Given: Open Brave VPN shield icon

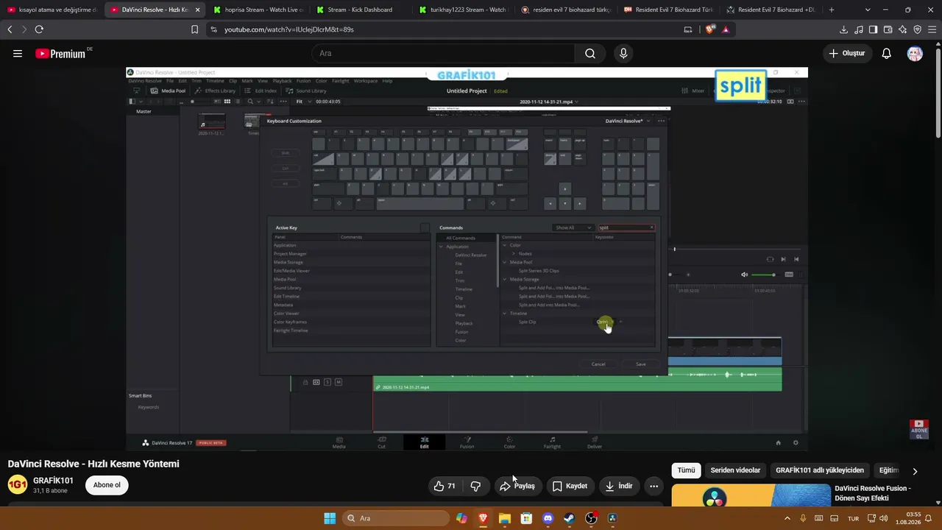Looking at the screenshot, I should coord(917,29).
